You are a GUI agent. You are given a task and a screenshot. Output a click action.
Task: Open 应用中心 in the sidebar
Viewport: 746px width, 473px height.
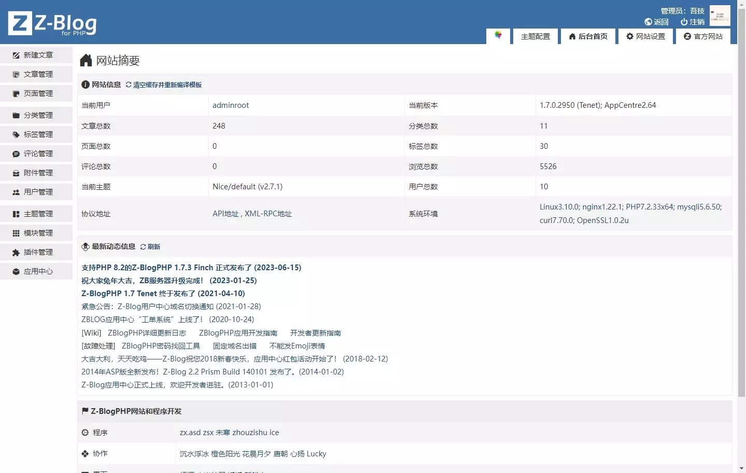36,271
